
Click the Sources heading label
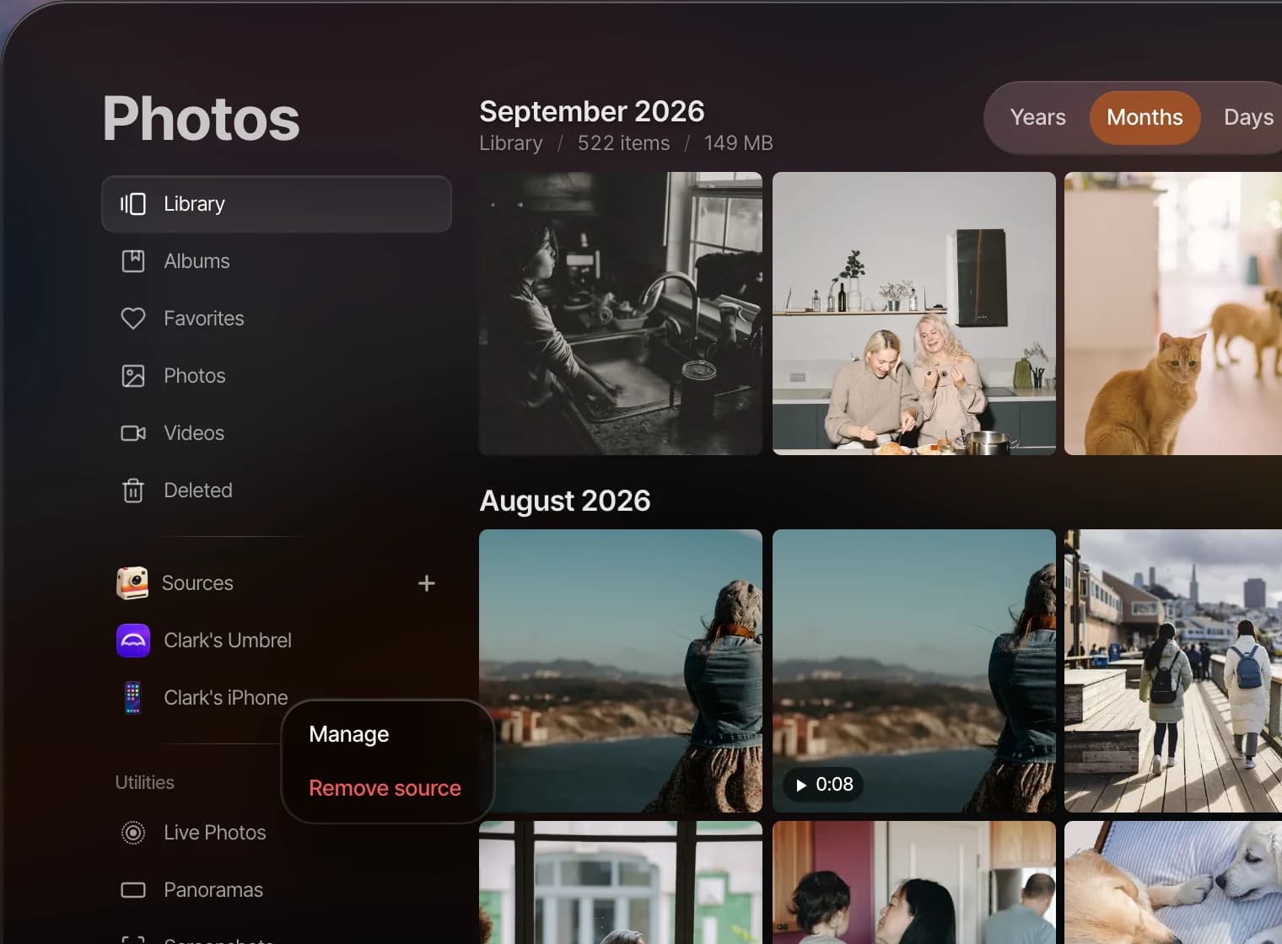coord(197,583)
